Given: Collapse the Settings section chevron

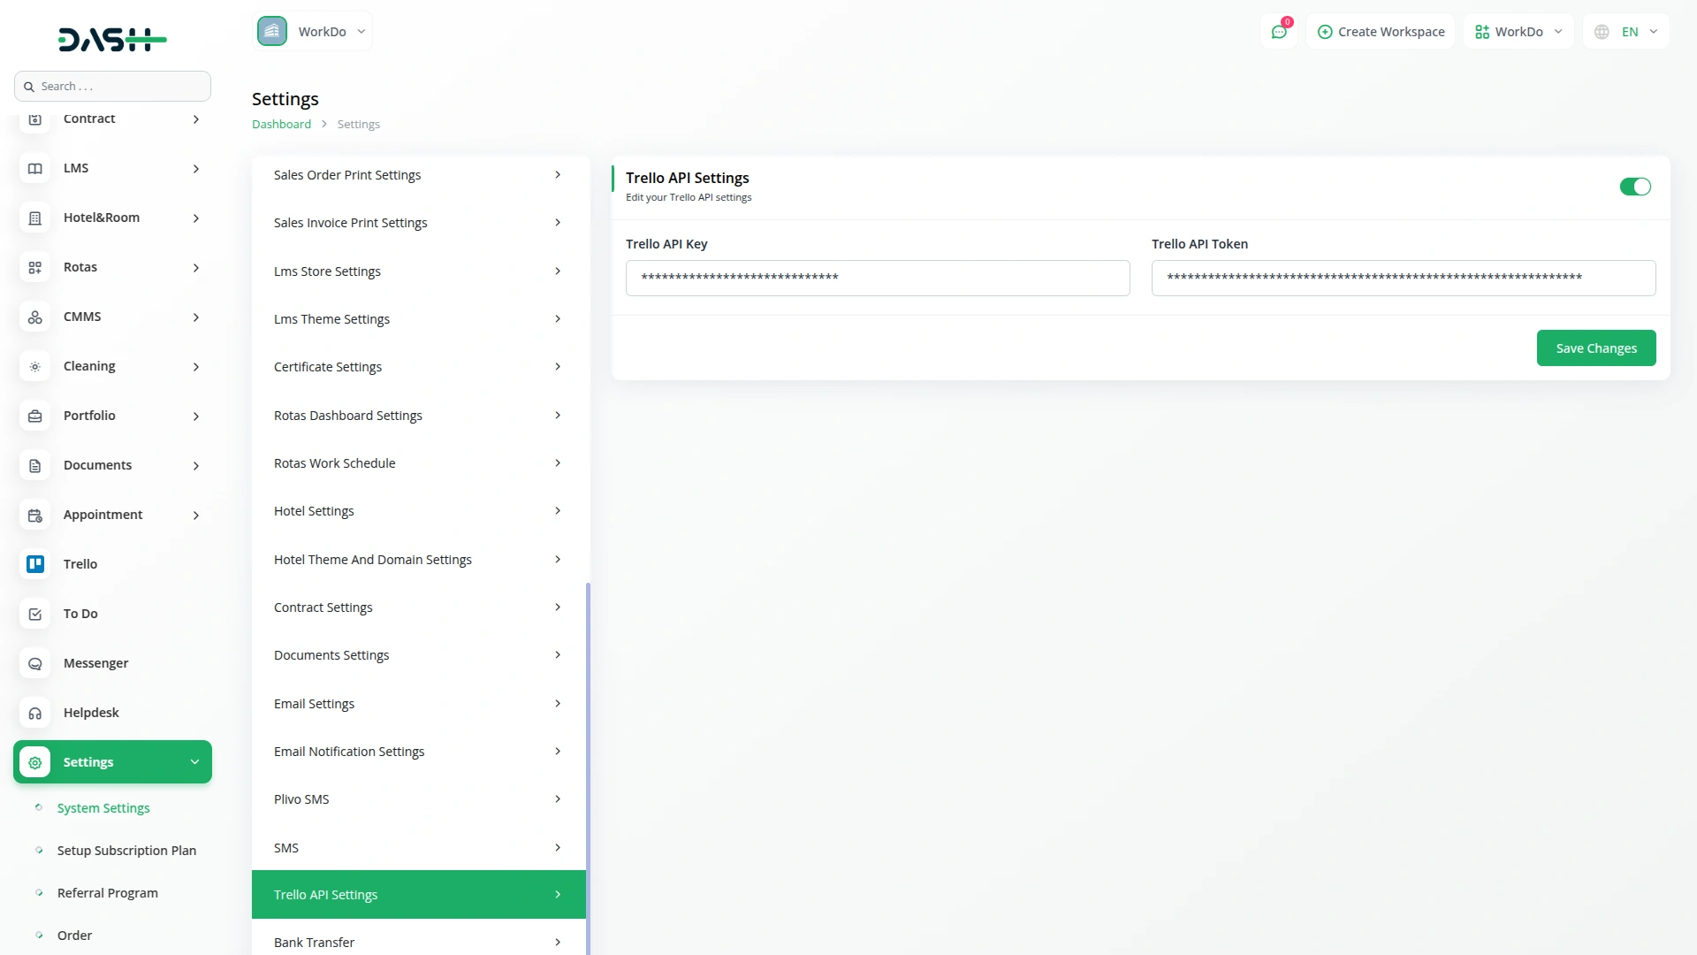Looking at the screenshot, I should pyautogui.click(x=194, y=761).
